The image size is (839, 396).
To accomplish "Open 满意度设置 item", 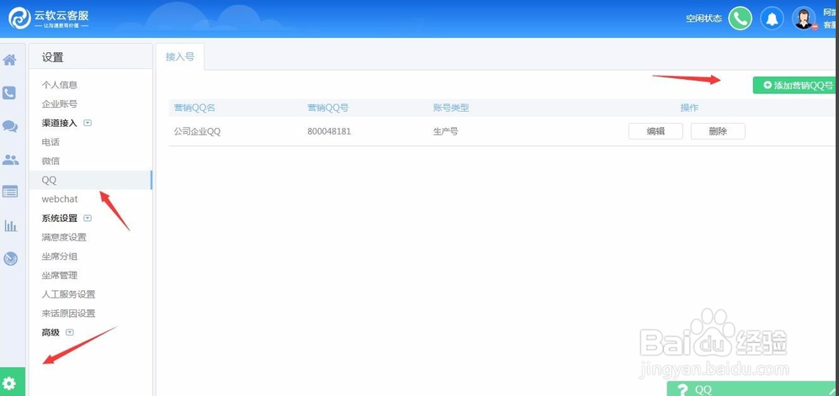I will tap(64, 237).
